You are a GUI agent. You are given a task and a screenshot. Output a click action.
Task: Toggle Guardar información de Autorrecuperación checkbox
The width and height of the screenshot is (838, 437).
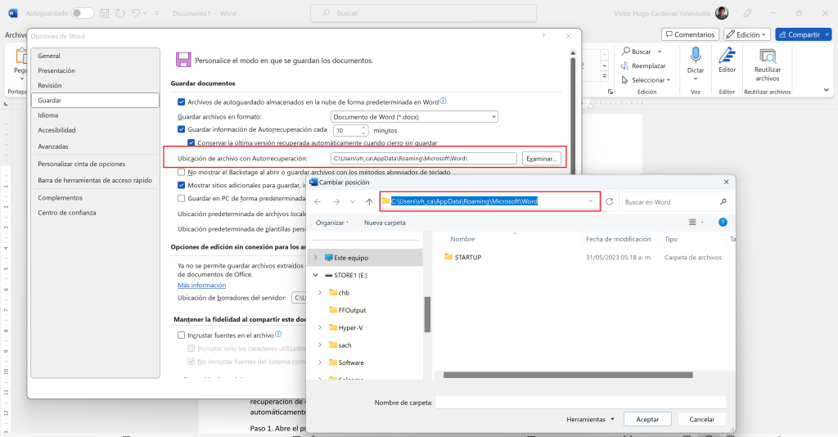pos(181,129)
